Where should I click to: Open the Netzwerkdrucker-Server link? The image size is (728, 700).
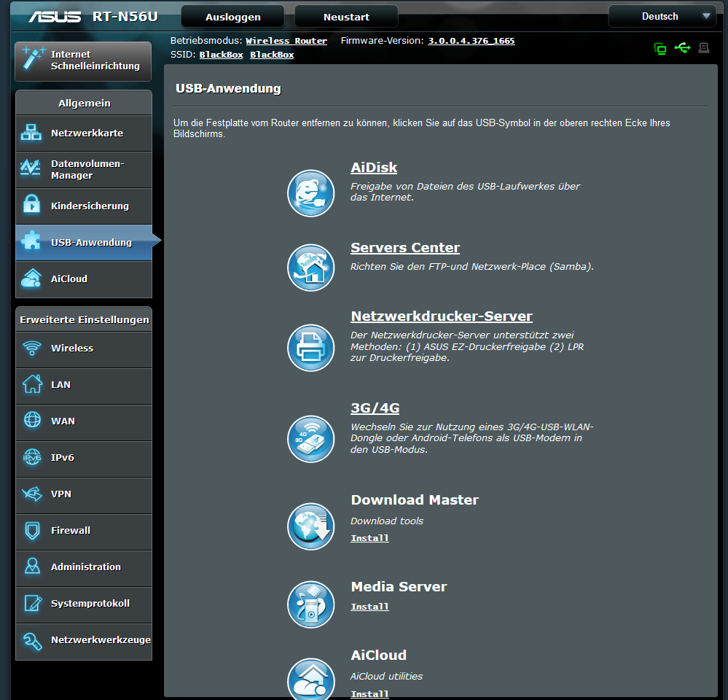point(442,316)
